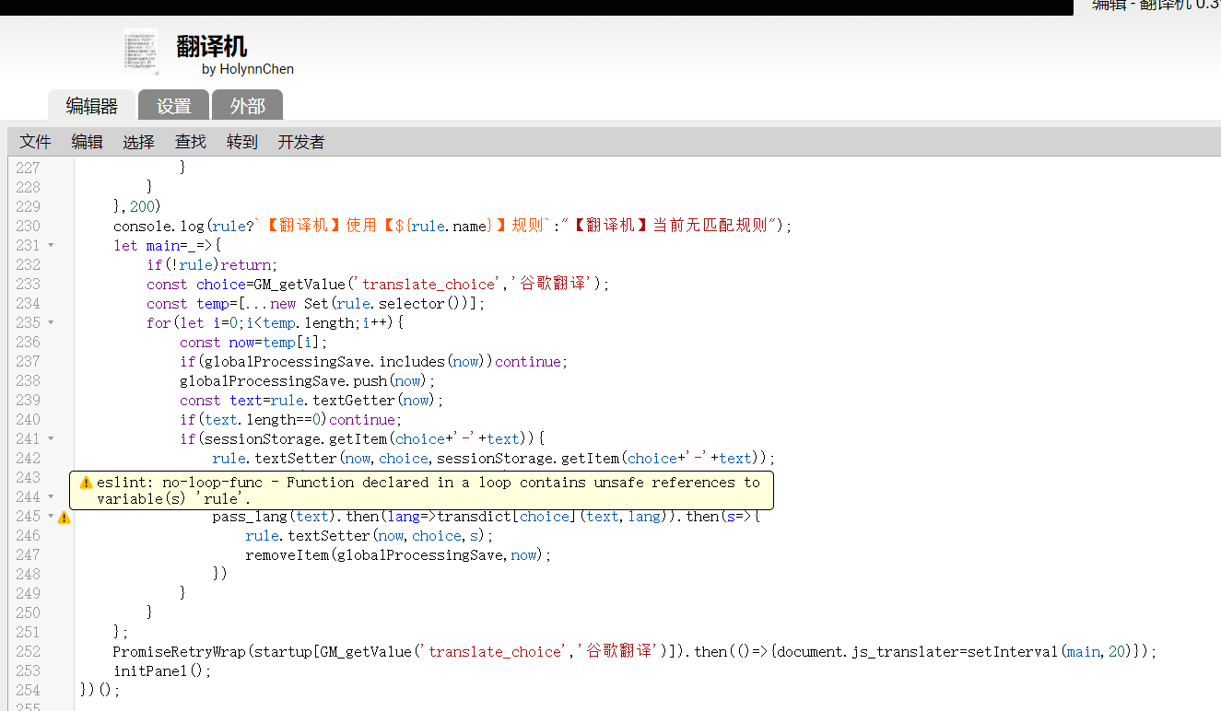Open the 编辑 menu

point(88,142)
